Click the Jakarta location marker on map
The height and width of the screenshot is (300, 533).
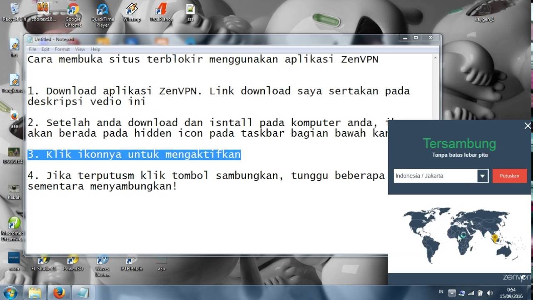495,238
